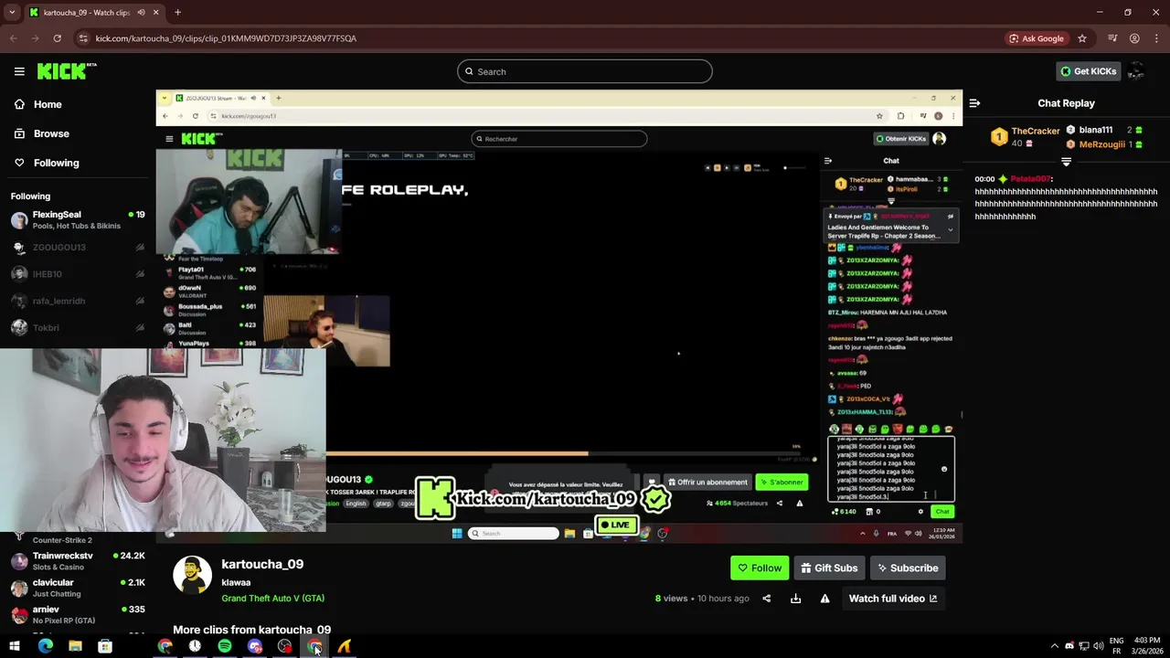Image resolution: width=1170 pixels, height=658 pixels.
Task: Open Windows Start menu
Action: pos(15,646)
